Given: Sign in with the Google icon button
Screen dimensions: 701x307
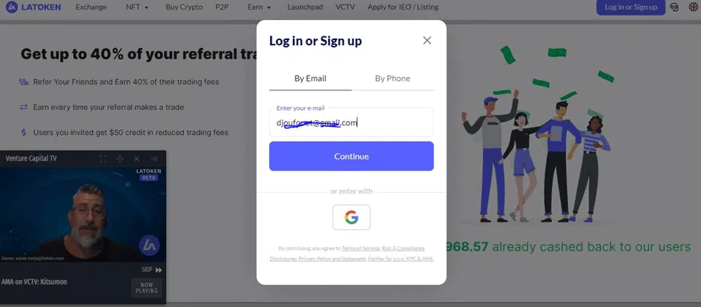Looking at the screenshot, I should (x=352, y=217).
